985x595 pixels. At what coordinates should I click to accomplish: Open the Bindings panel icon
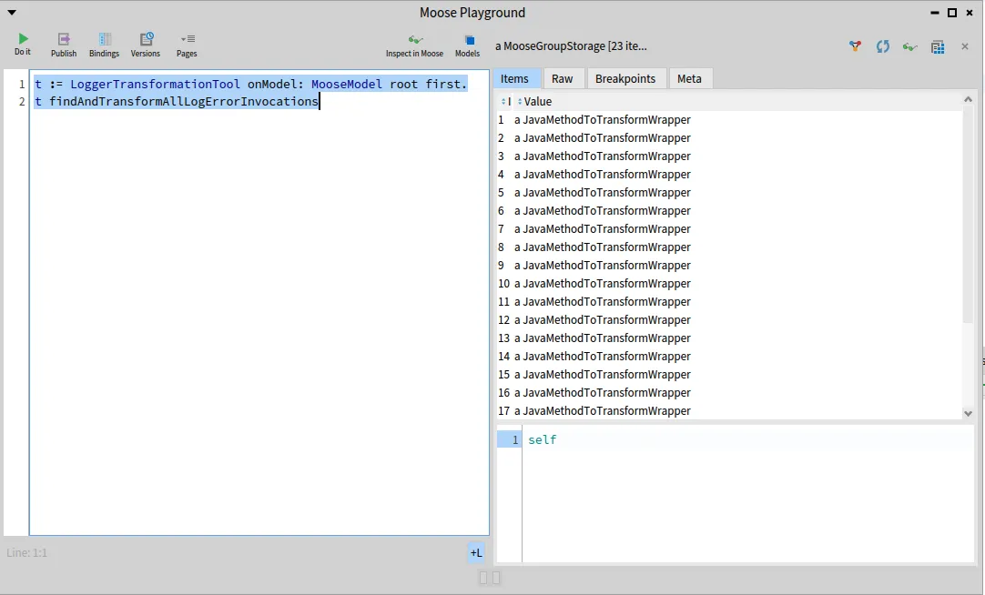tap(105, 45)
